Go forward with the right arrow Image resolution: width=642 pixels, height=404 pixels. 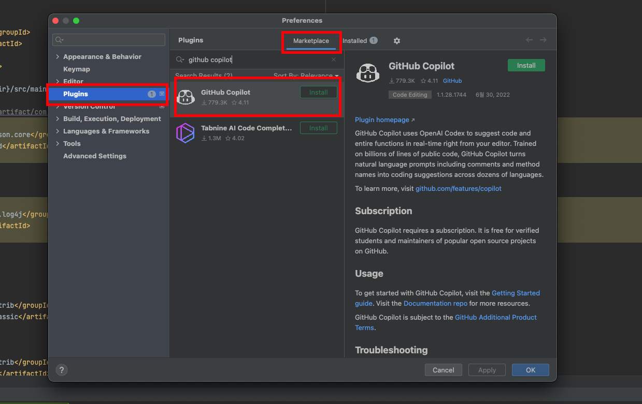click(543, 40)
